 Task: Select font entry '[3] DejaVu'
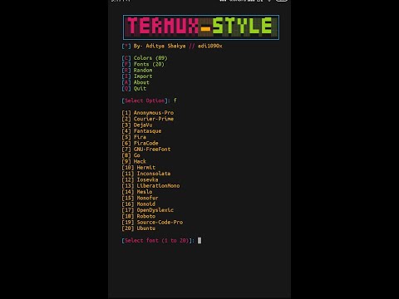pos(137,125)
